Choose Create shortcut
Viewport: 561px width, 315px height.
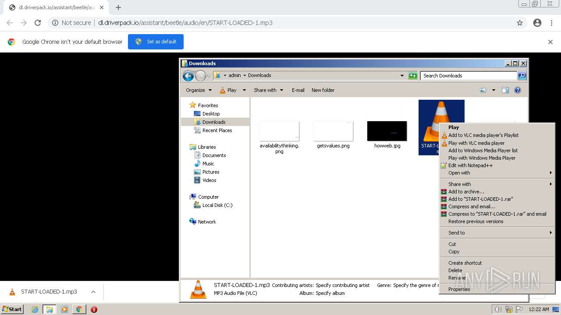coord(465,263)
